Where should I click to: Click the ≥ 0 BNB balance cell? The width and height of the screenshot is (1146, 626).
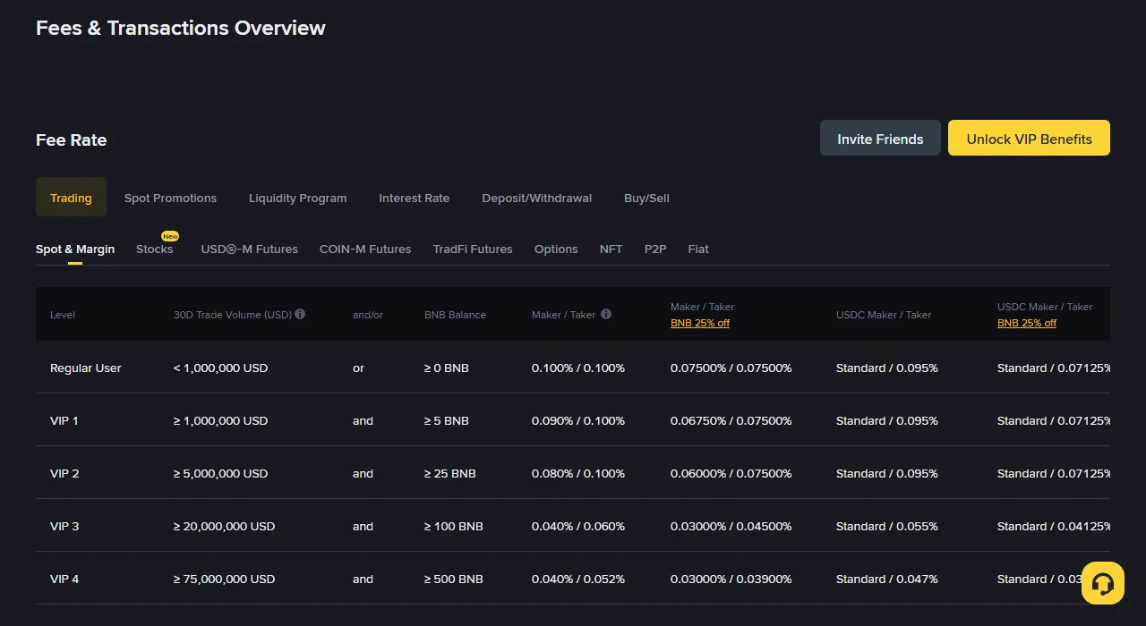click(x=447, y=368)
